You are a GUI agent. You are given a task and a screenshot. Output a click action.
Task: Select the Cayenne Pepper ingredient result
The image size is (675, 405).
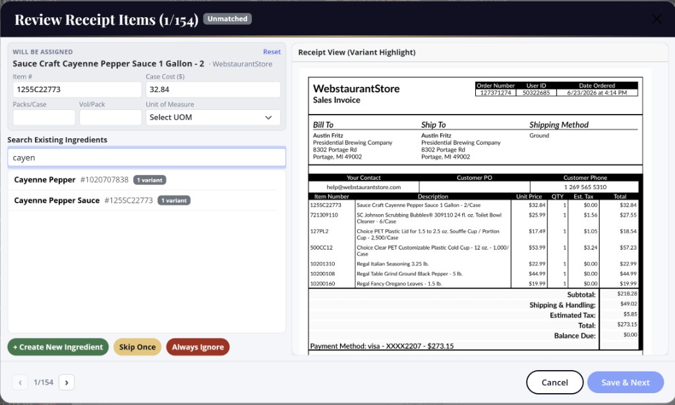pos(142,180)
